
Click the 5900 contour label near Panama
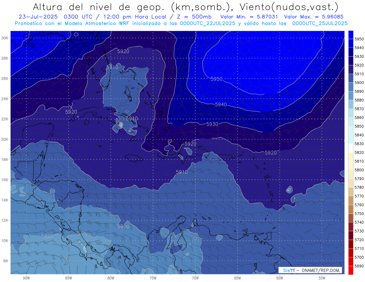coord(123,226)
